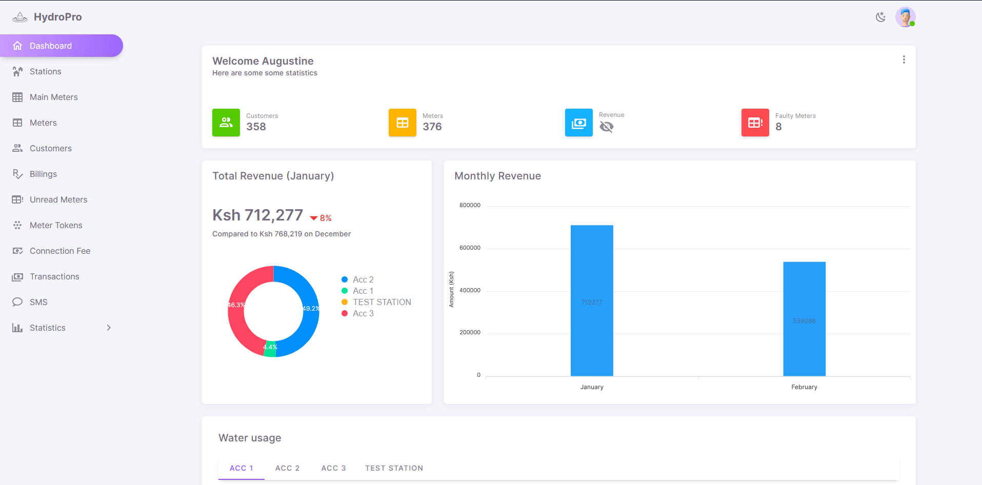
Task: Click the SMS chat bubble icon
Action: point(17,302)
